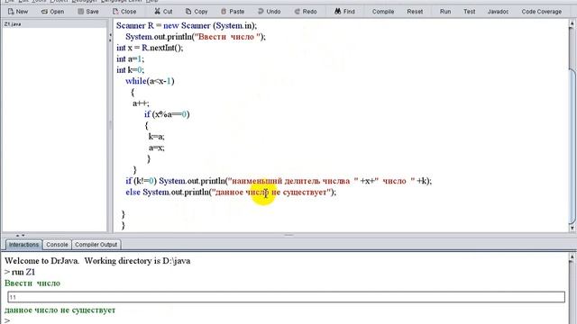Click the line 'int k=0;'
The image size is (577, 324).
click(x=130, y=70)
